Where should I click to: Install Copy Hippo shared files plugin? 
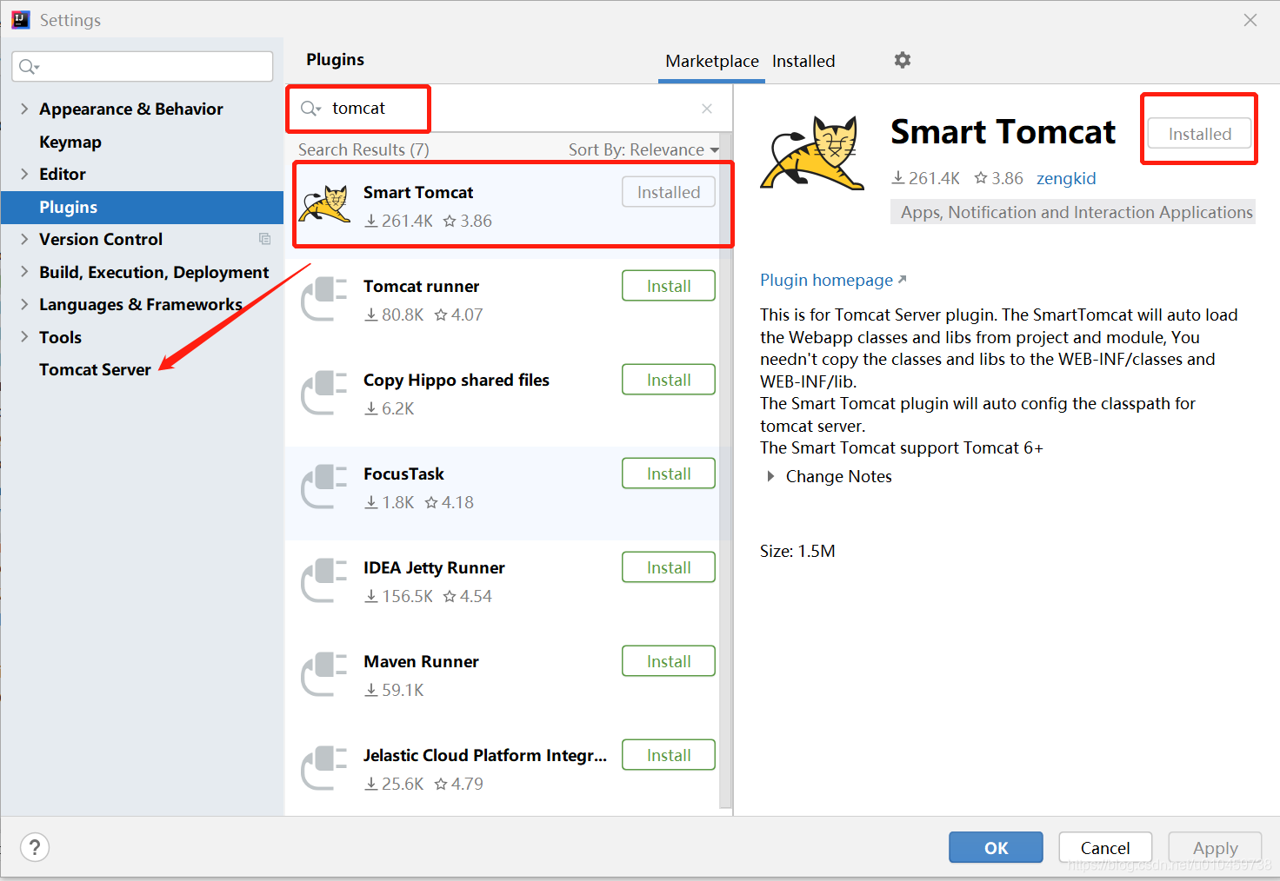tap(669, 380)
